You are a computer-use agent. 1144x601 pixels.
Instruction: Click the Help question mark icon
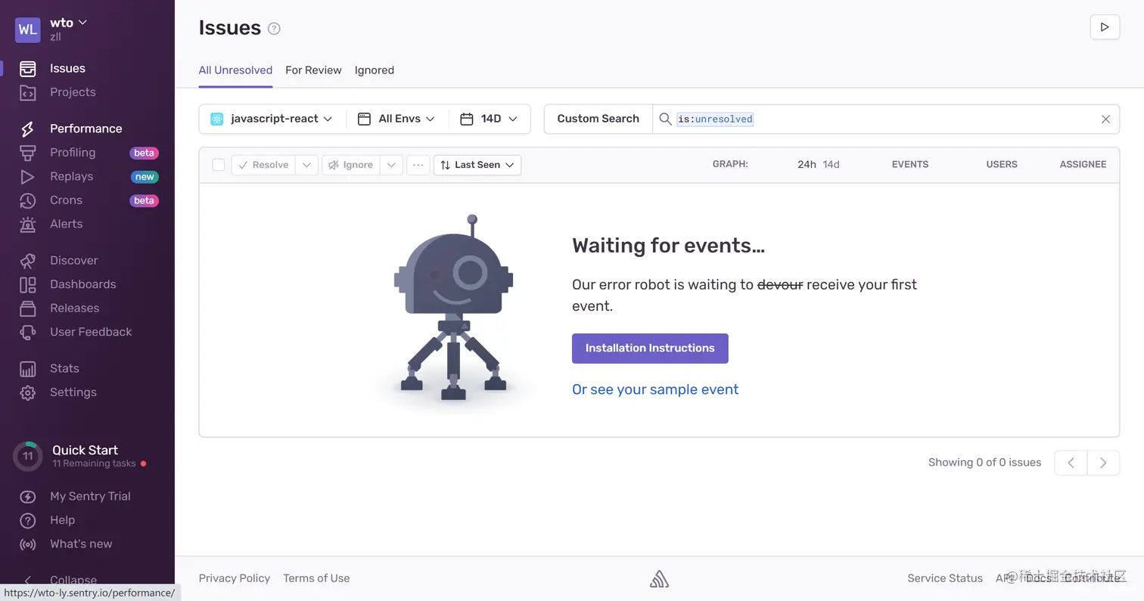pyautogui.click(x=27, y=520)
